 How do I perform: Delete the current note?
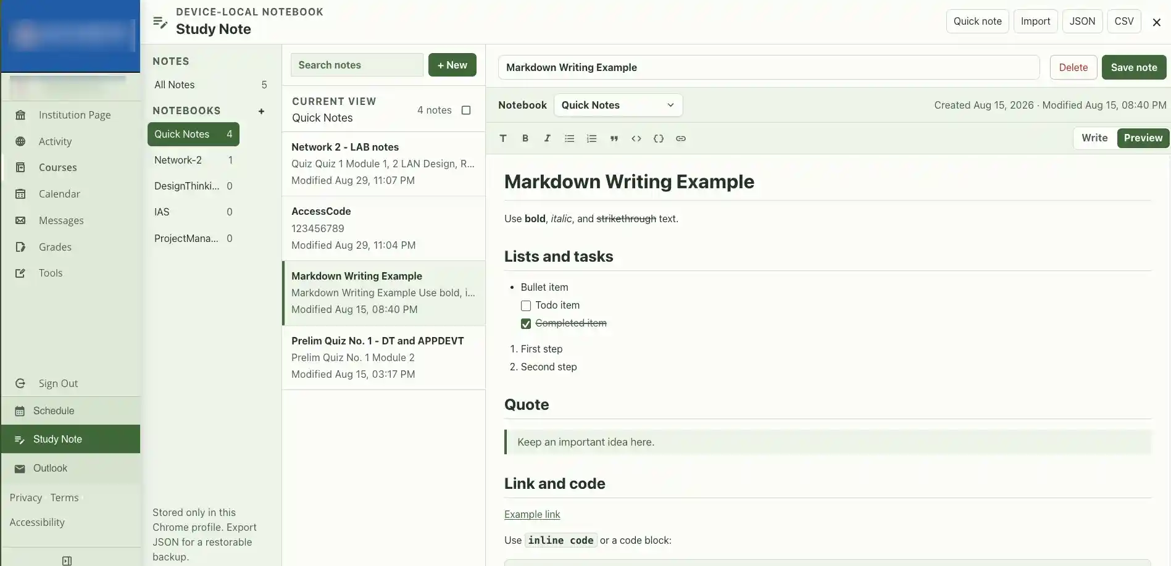point(1073,67)
